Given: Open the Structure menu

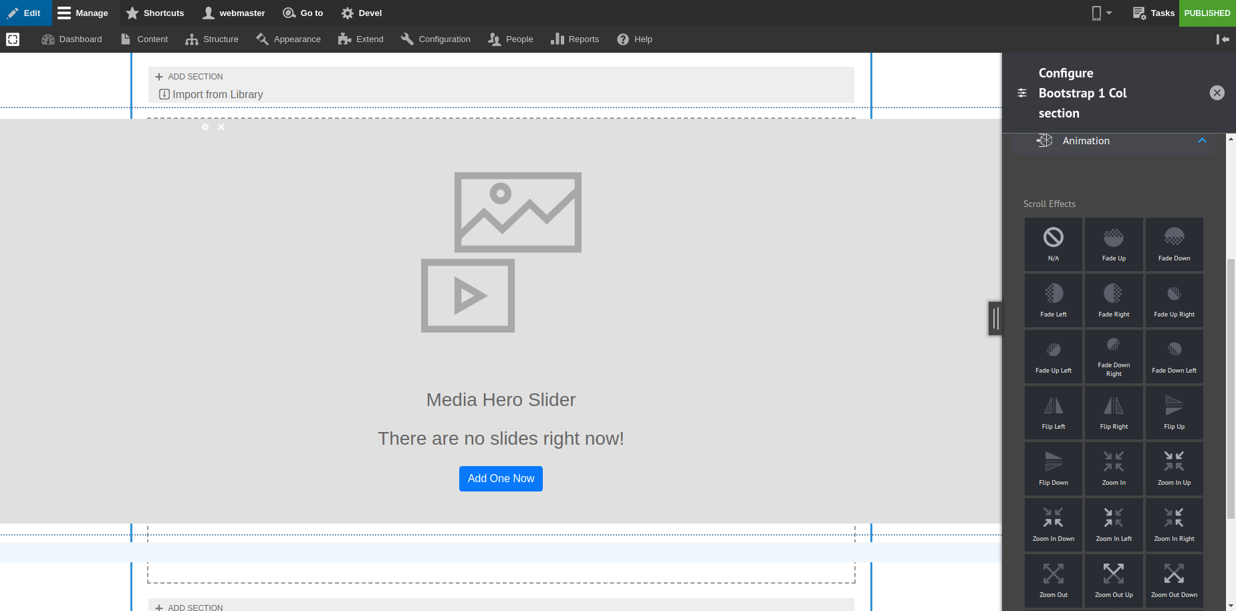Looking at the screenshot, I should point(212,39).
